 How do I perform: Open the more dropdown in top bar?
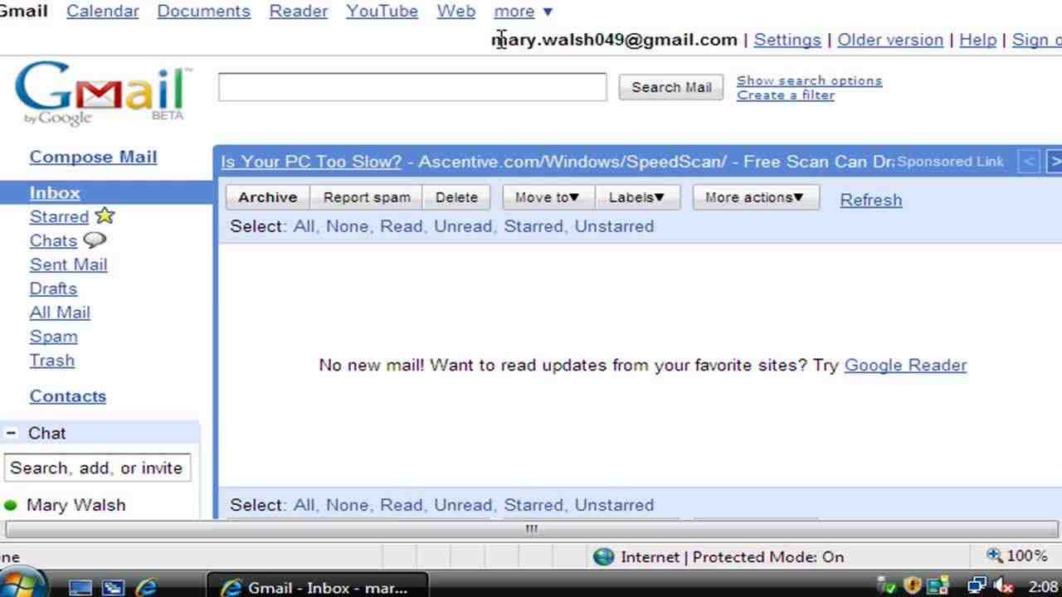(524, 12)
